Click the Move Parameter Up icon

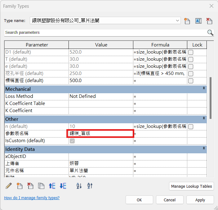[52, 186]
